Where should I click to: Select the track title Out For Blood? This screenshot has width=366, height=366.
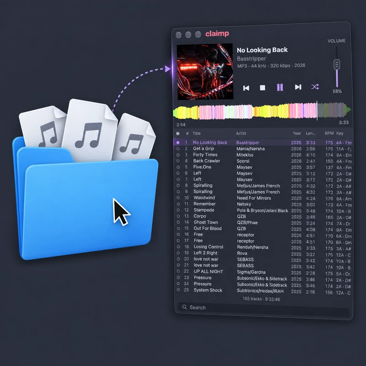[x=208, y=228]
